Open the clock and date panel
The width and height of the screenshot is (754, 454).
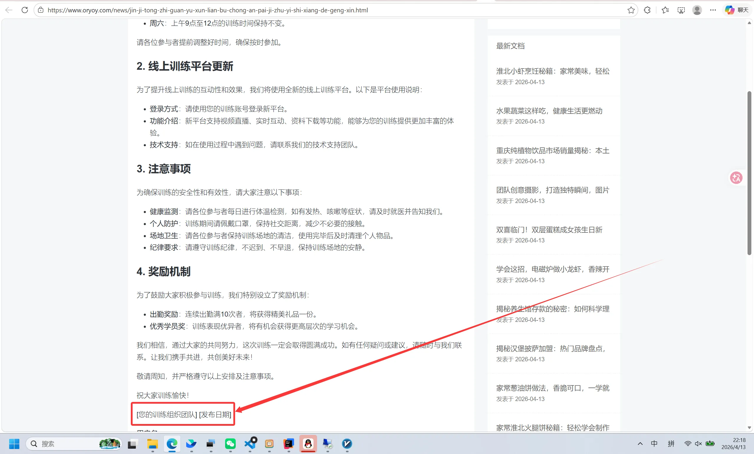pos(733,444)
